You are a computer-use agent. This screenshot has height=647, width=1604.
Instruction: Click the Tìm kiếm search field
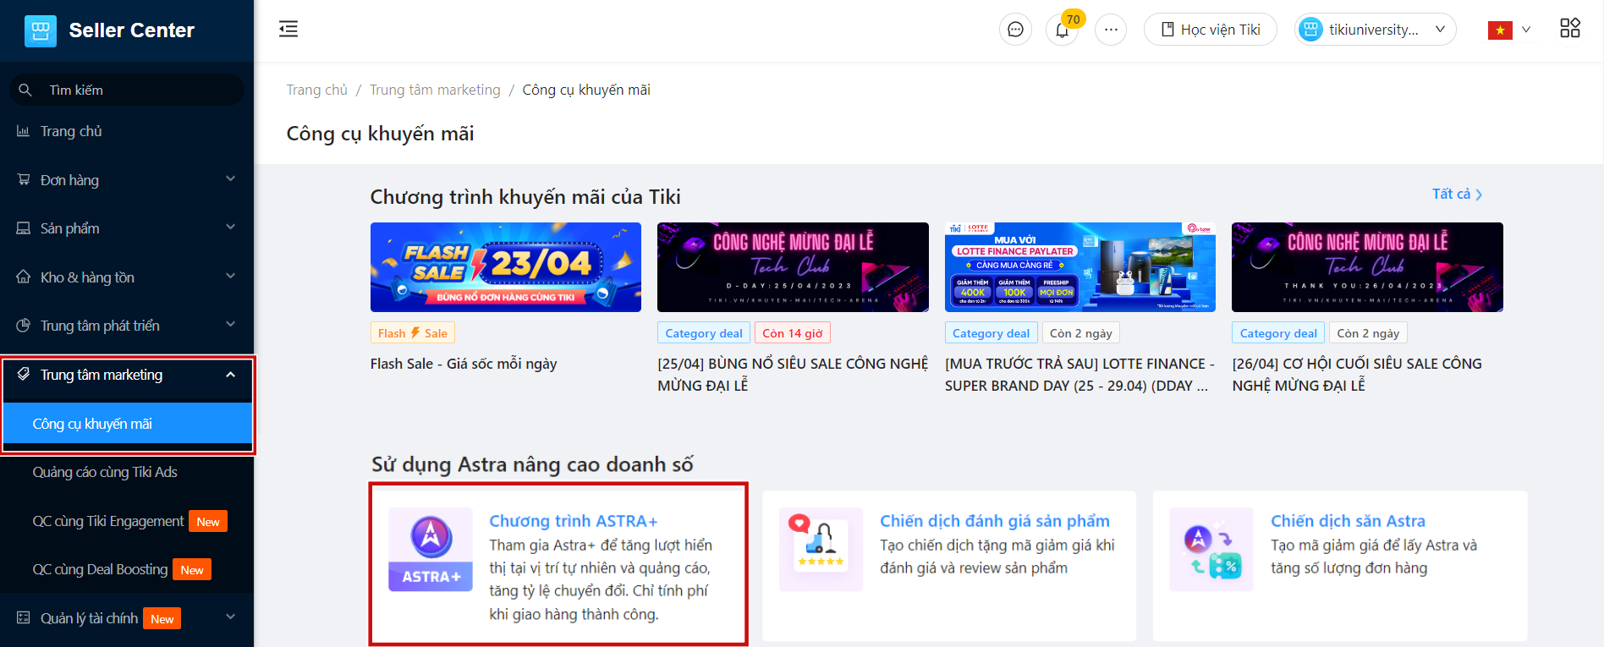[x=127, y=90]
